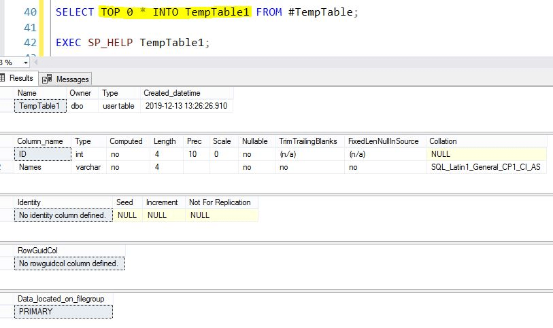Select the dbo owner cell

tap(82, 106)
